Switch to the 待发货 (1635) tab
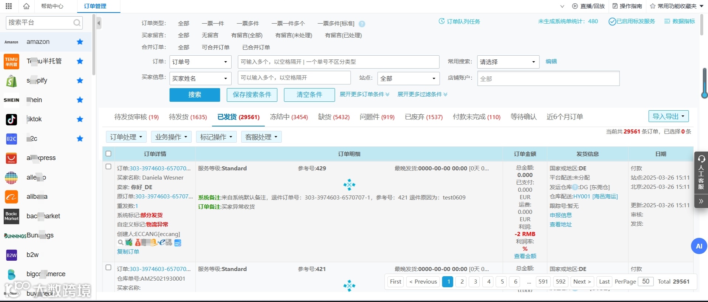This screenshot has width=708, height=302. click(x=188, y=117)
